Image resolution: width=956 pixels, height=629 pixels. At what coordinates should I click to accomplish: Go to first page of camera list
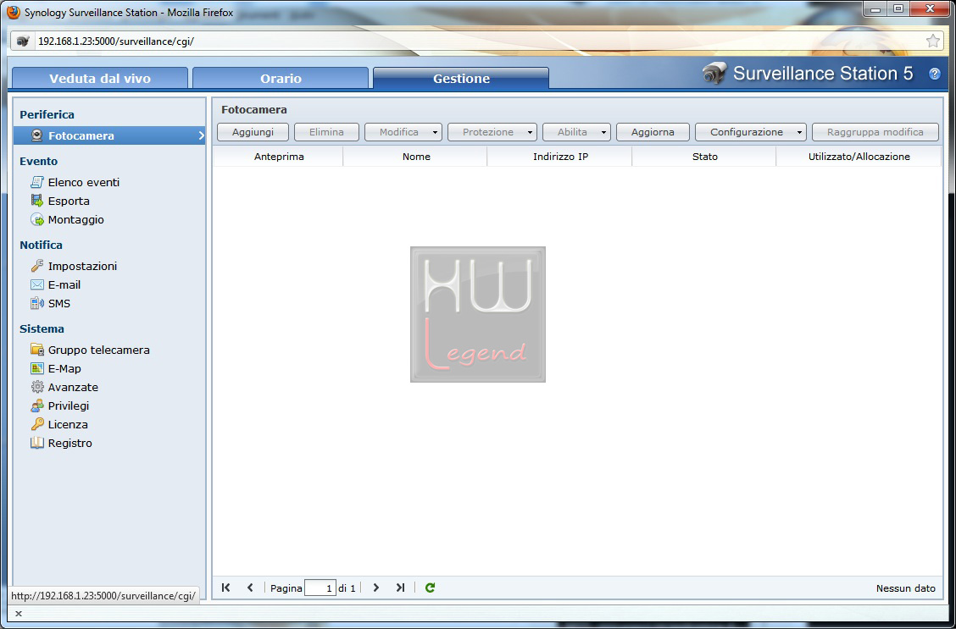pos(226,588)
